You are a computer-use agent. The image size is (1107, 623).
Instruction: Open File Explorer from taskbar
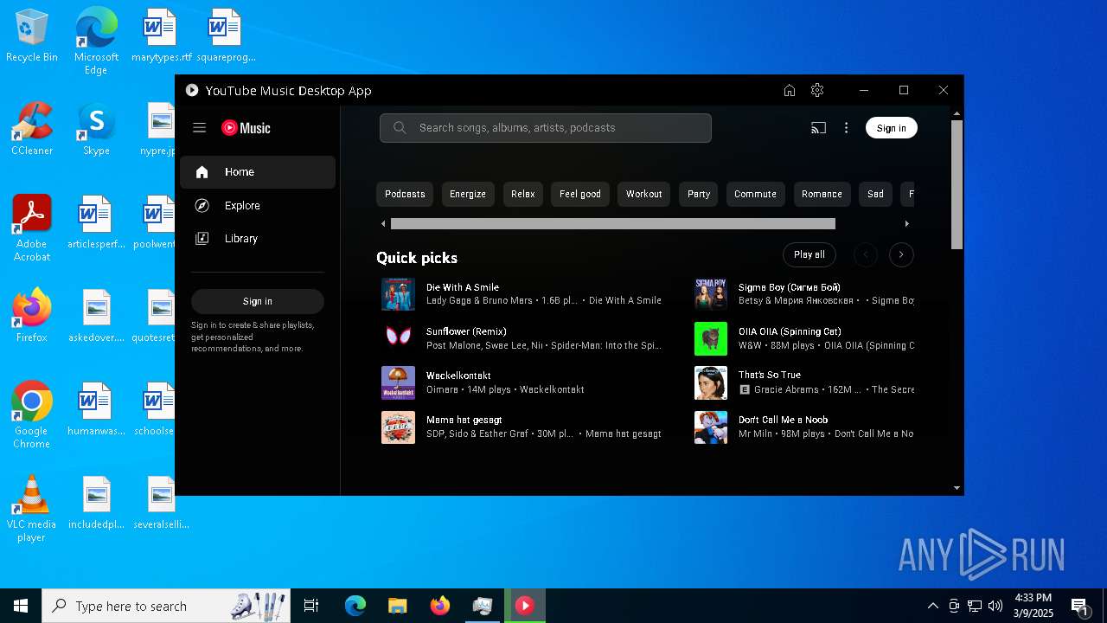pyautogui.click(x=397, y=606)
